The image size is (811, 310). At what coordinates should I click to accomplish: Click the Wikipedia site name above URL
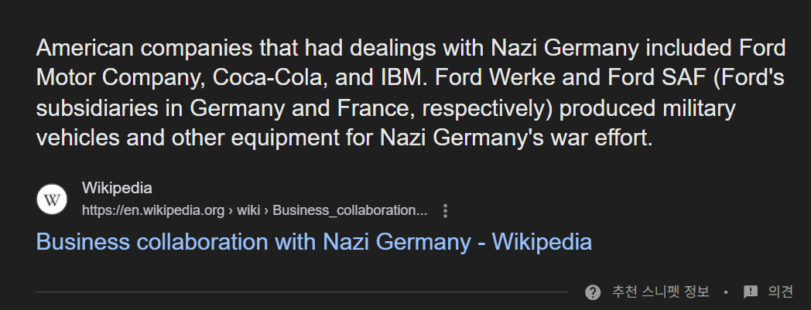click(117, 188)
